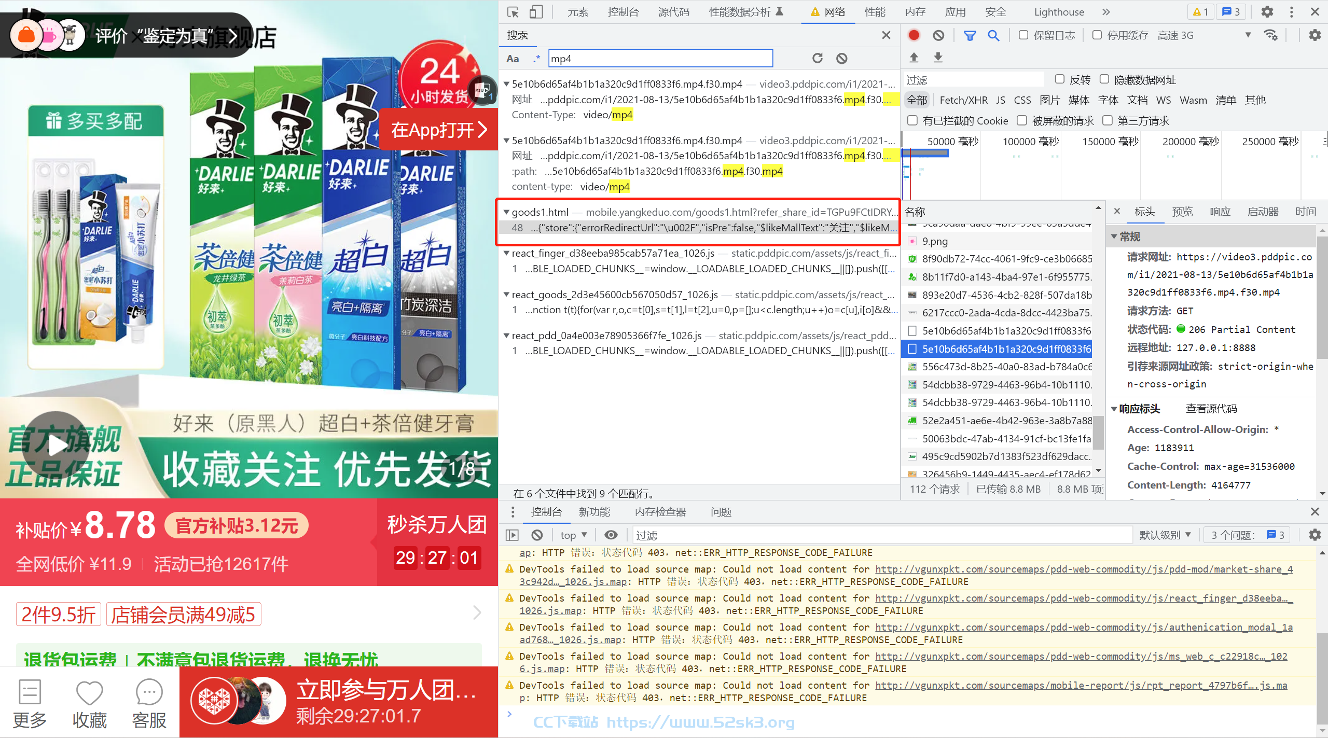Toggle match case Aa button
Viewport: 1328px width, 738px height.
coord(513,59)
